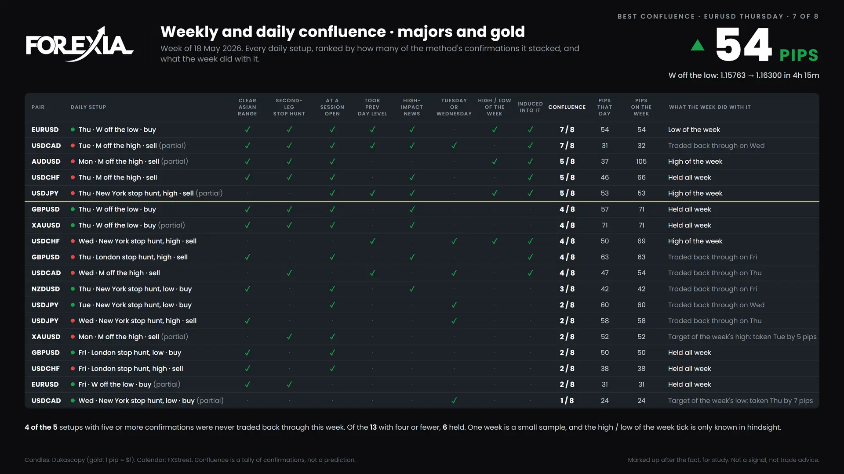Click the only checkmark in USDCAD Wed buy row
844x474 pixels.
(x=454, y=400)
